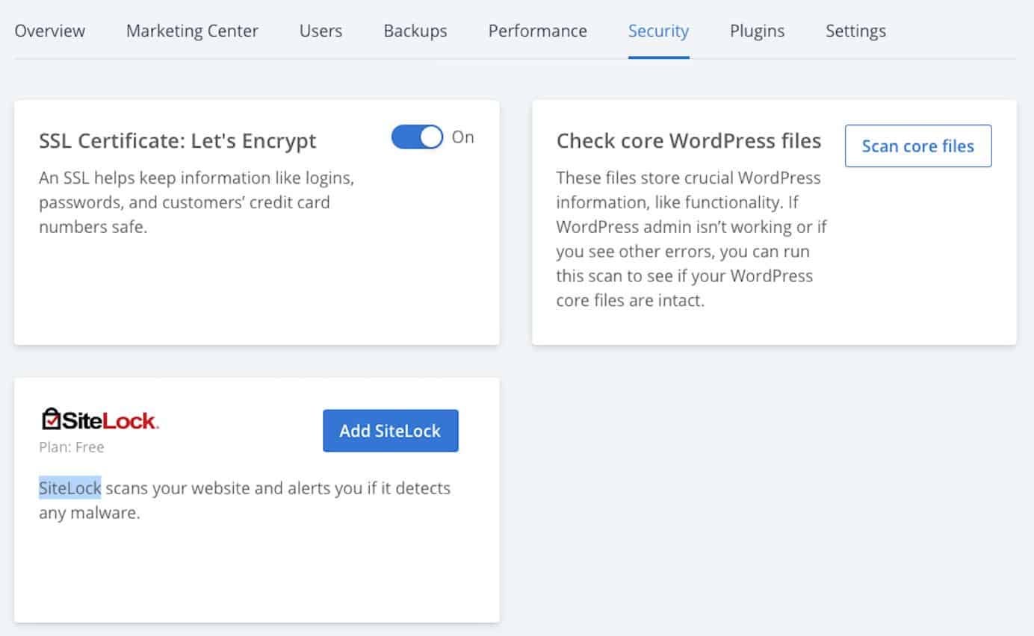This screenshot has height=636, width=1034.
Task: Click the Scan core files button
Action: (918, 146)
